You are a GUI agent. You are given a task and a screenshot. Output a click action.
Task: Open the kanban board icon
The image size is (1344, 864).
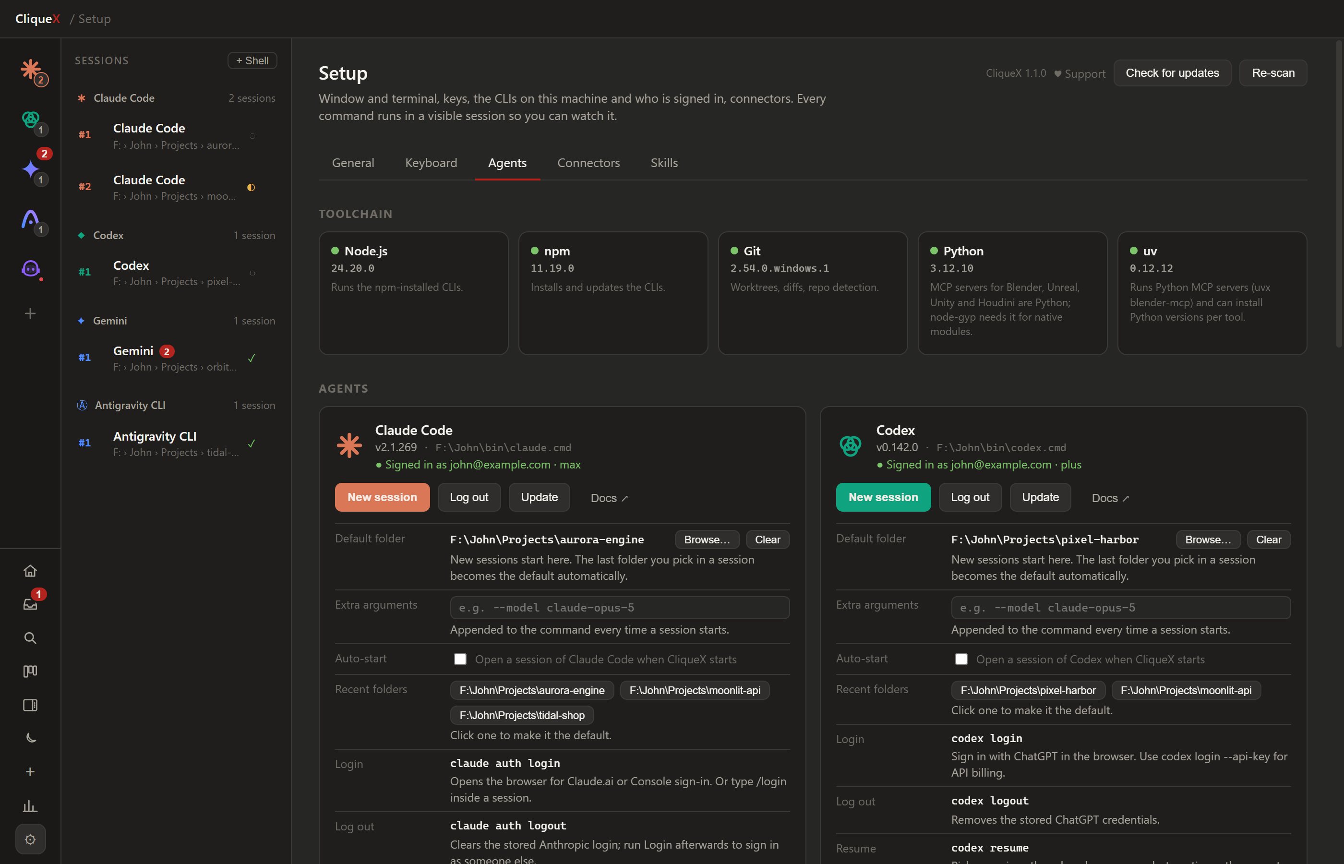tap(30, 672)
